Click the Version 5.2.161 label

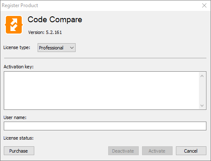[x=45, y=32]
